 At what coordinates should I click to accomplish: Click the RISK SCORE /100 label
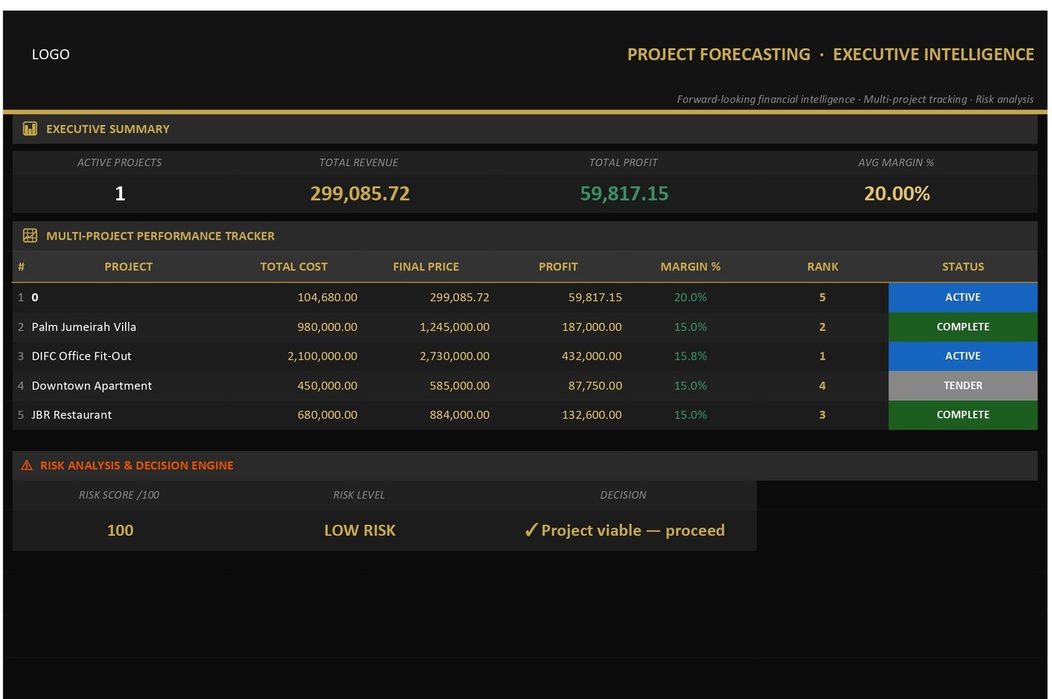point(119,495)
